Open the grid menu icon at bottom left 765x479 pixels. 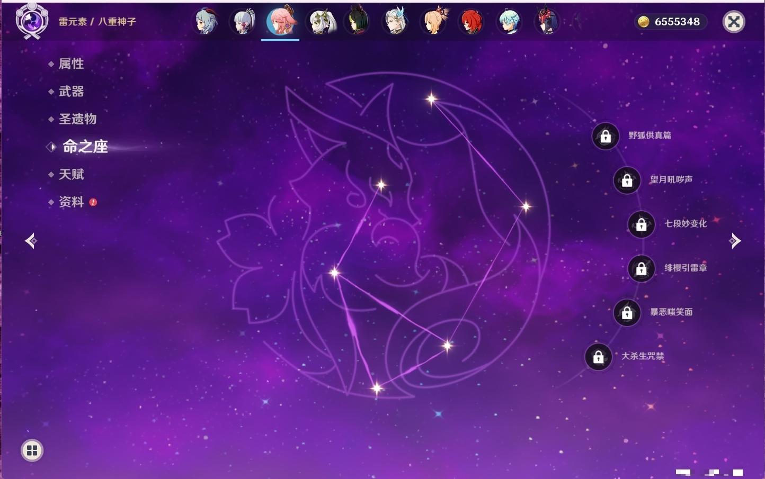[32, 450]
